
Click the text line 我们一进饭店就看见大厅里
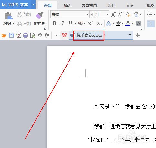point(125,126)
